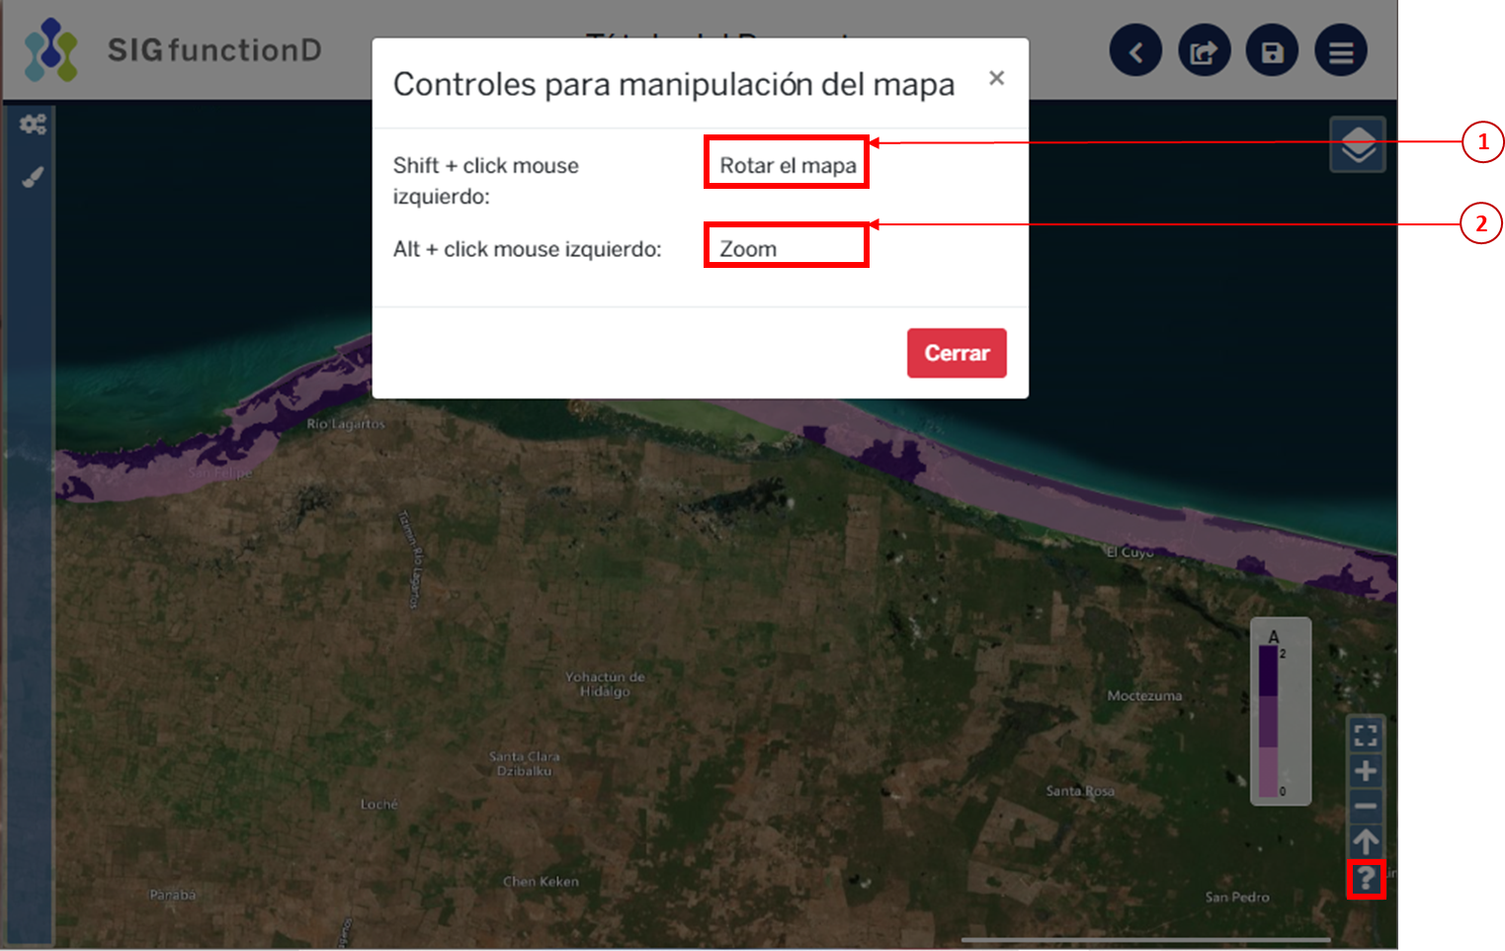The width and height of the screenshot is (1505, 951).
Task: Close the map controls dialog with X
Action: (x=997, y=78)
